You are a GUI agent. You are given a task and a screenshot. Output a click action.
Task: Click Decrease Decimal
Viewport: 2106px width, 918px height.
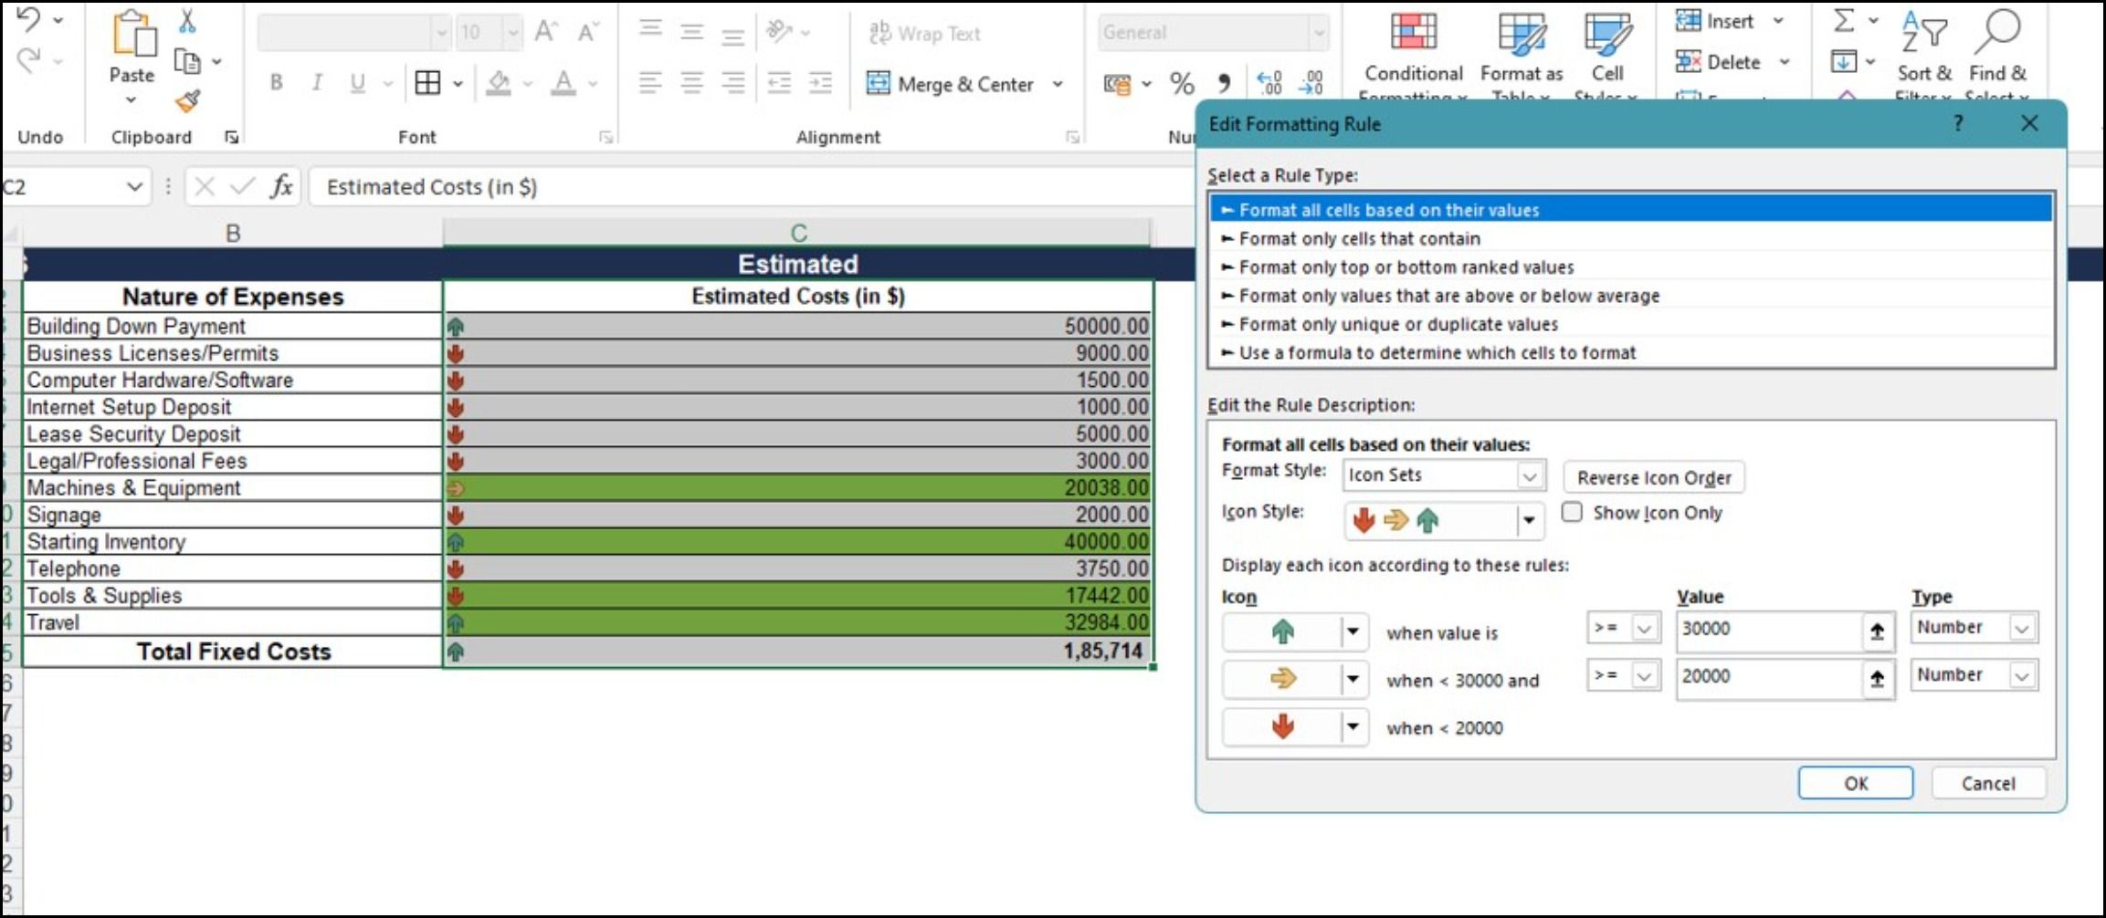pyautogui.click(x=1311, y=84)
